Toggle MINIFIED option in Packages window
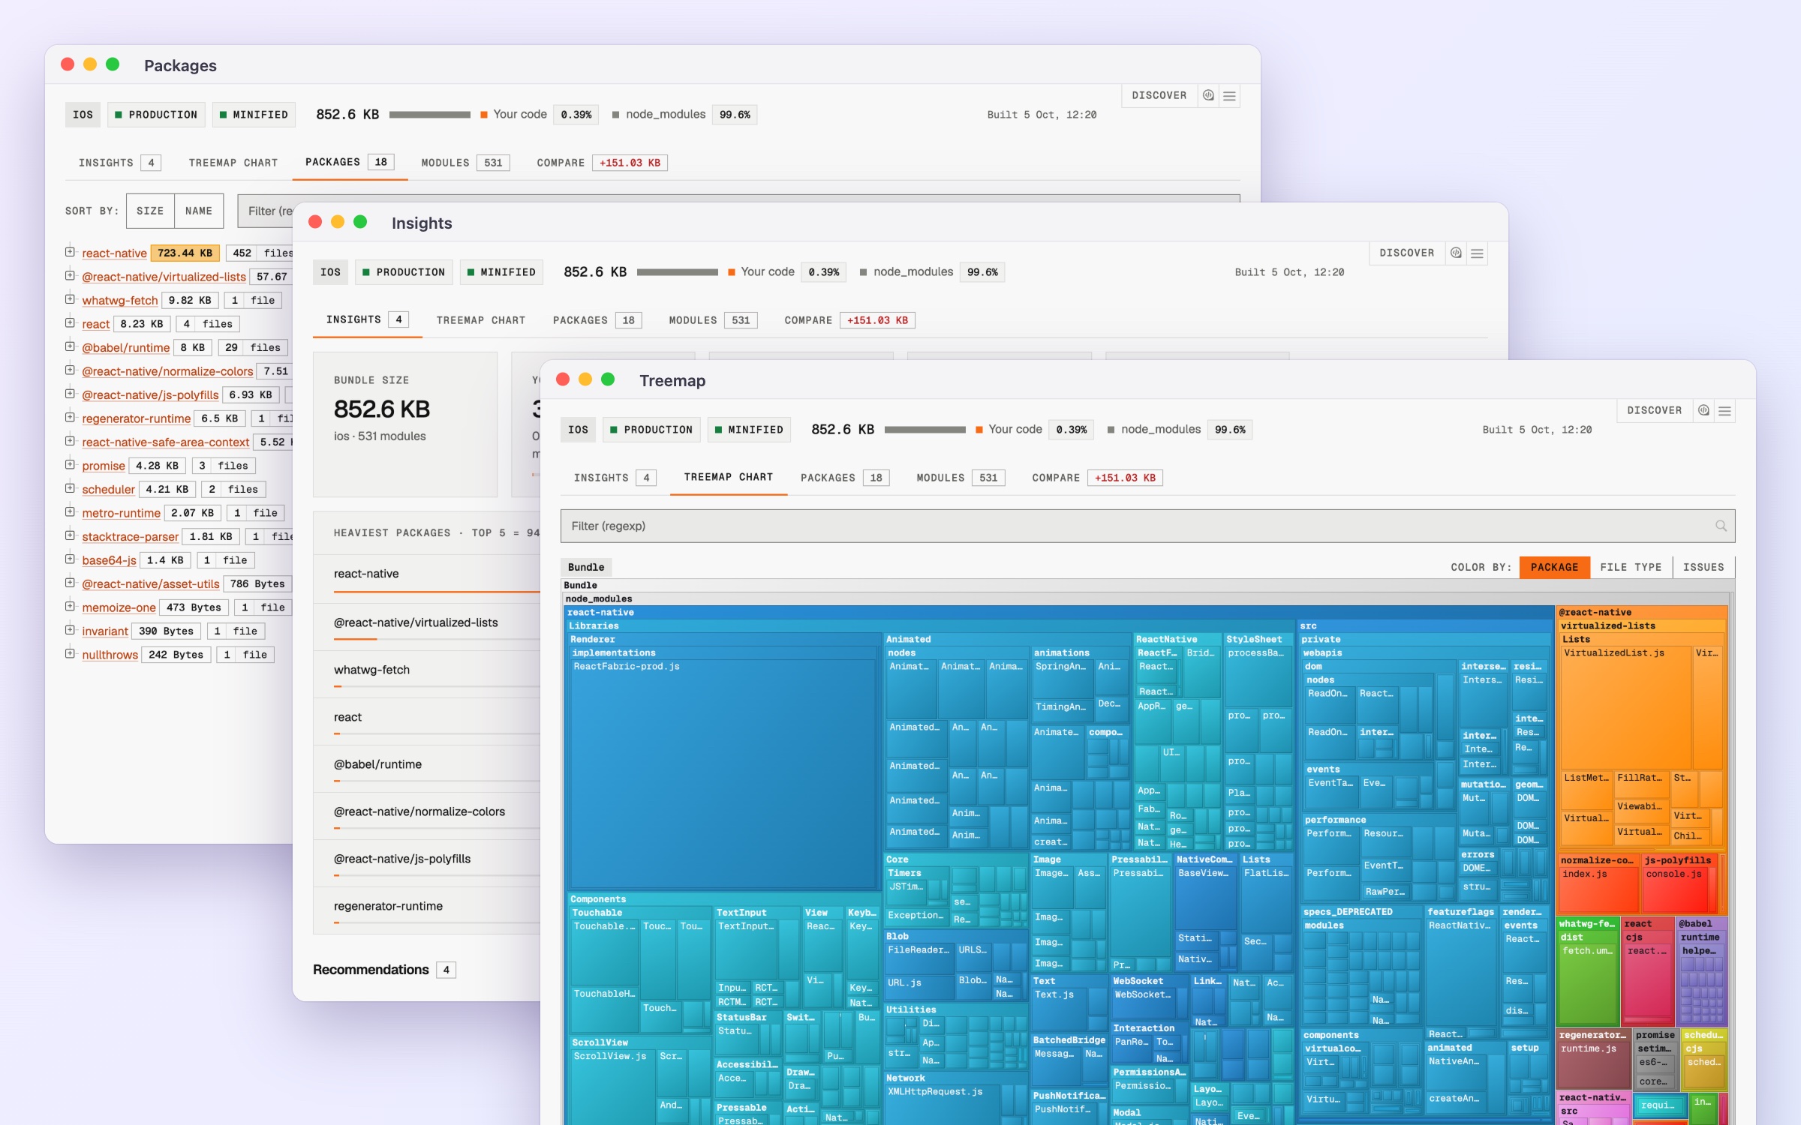This screenshot has height=1125, width=1801. coord(254,115)
